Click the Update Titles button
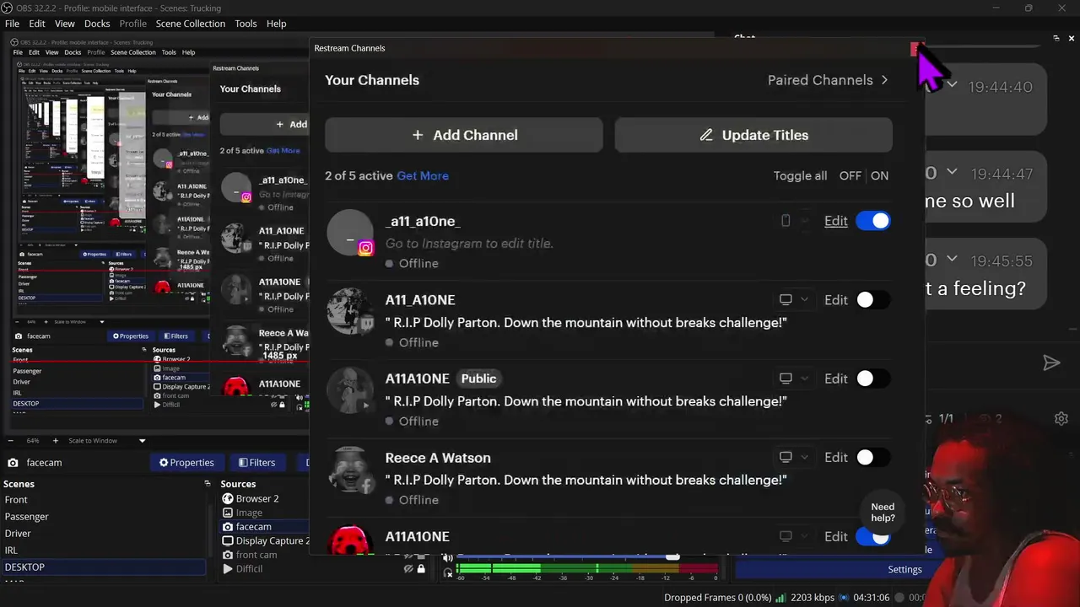Viewport: 1080px width, 607px height. [753, 135]
